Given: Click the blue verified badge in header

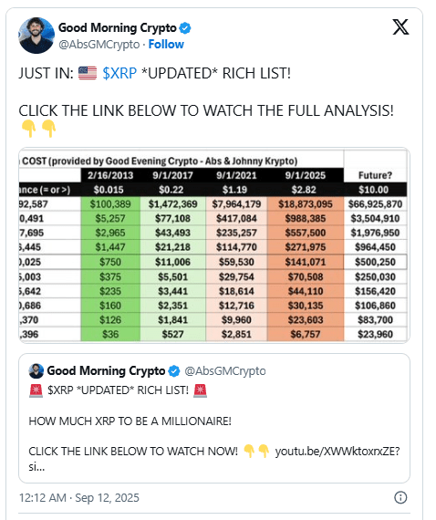Looking at the screenshot, I should [185, 28].
